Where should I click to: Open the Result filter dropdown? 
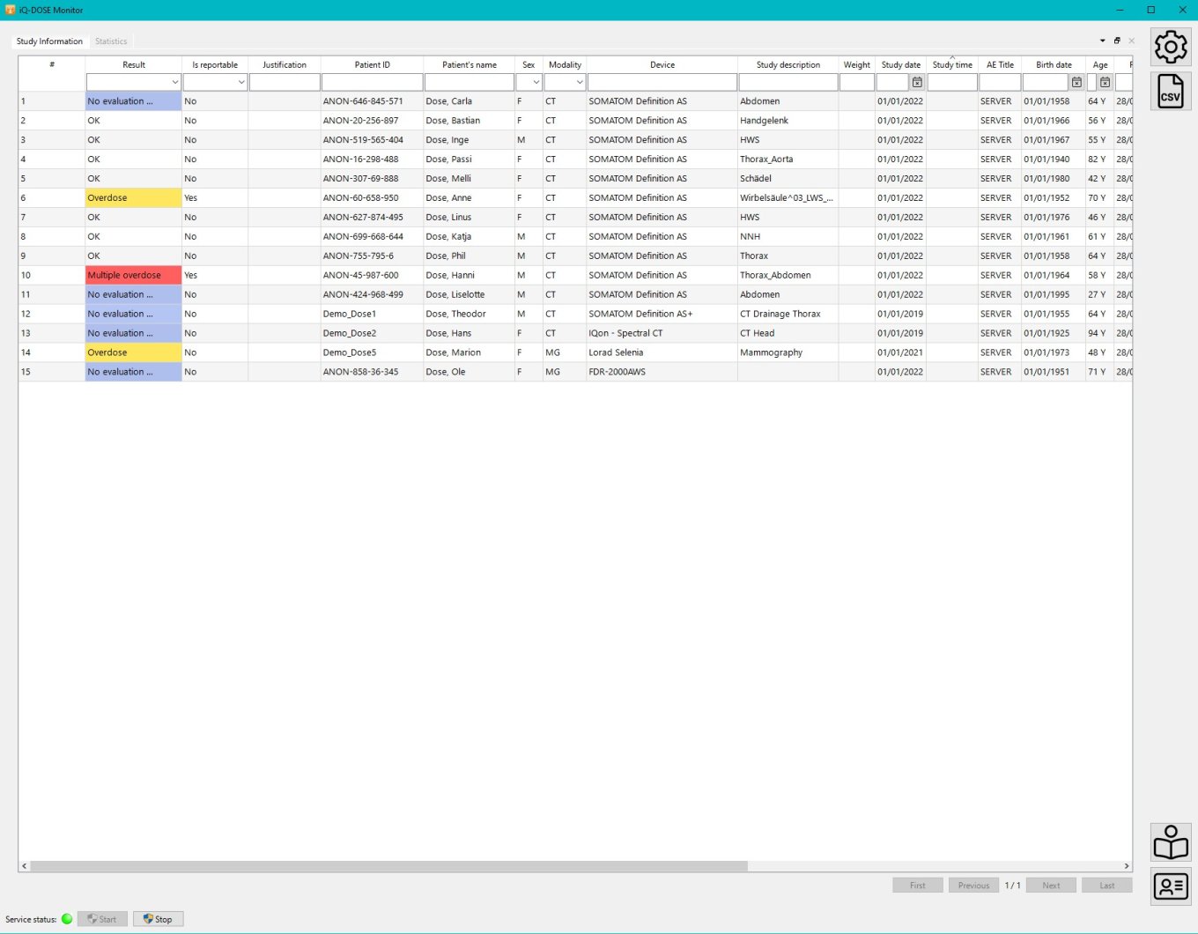pos(174,82)
